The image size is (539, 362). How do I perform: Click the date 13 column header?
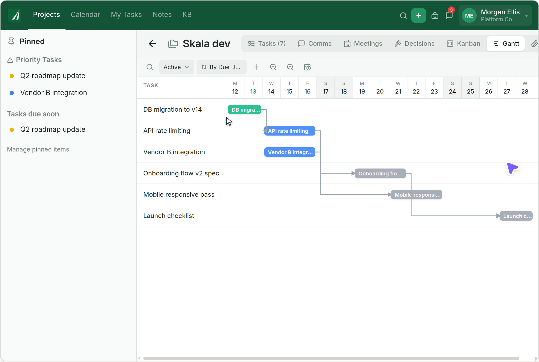click(x=253, y=88)
